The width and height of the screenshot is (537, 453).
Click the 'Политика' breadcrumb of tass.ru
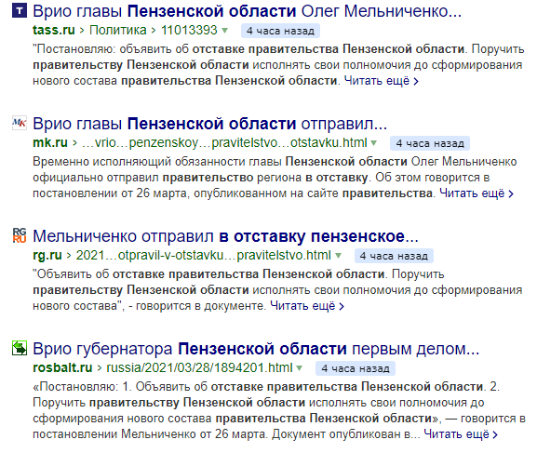[x=118, y=30]
